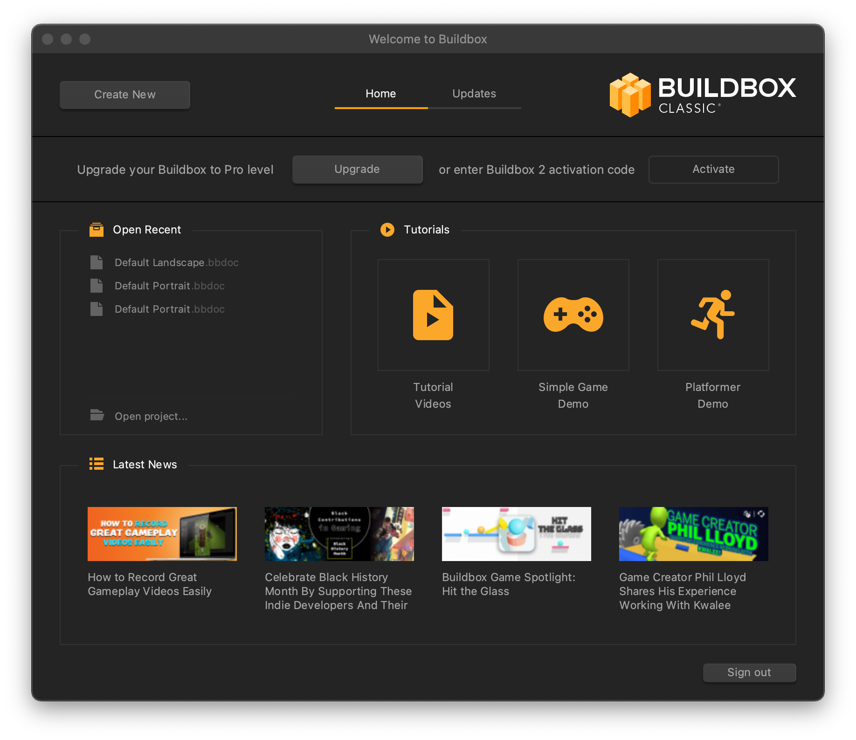This screenshot has height=740, width=856.
Task: Open the Tutorial Videos play-file icon
Action: (x=433, y=315)
